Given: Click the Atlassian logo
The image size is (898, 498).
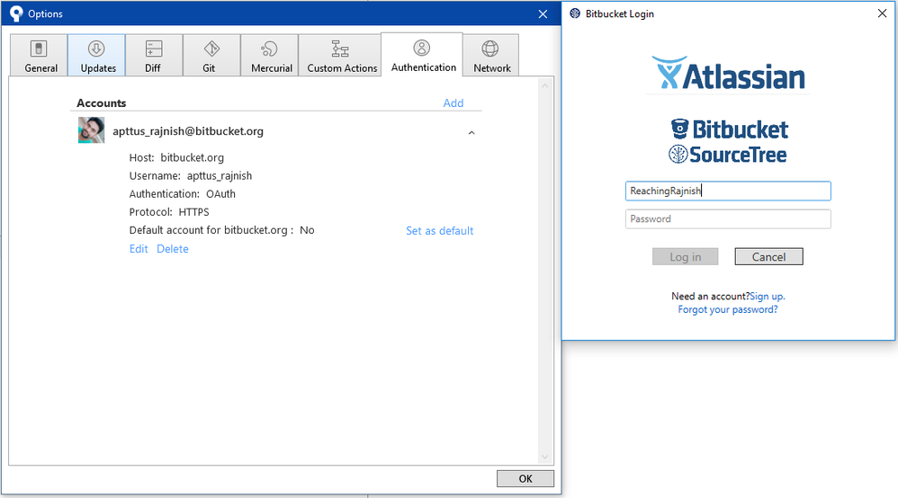Looking at the screenshot, I should coord(728,74).
